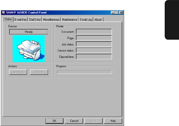The width and height of the screenshot is (179, 126).
Task: Select the Status tab
Action: 8,19
